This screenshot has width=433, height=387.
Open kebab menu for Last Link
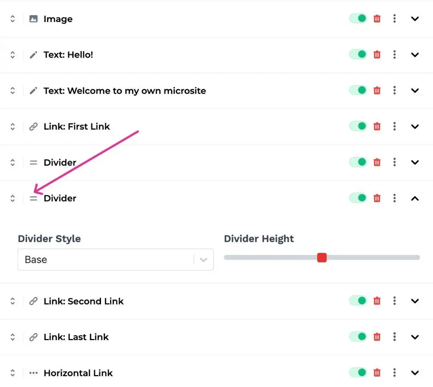pyautogui.click(x=395, y=337)
